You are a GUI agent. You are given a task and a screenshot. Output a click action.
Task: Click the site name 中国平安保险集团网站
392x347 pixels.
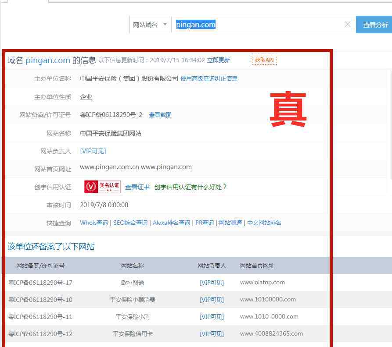pyautogui.click(x=111, y=133)
